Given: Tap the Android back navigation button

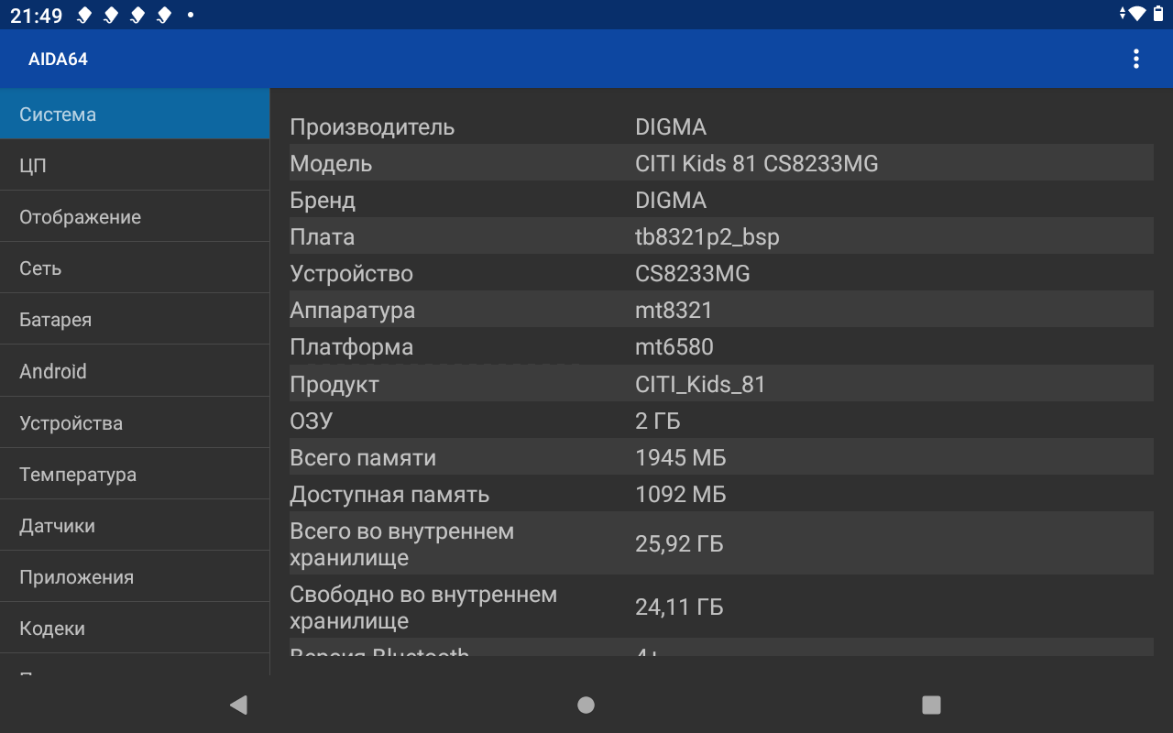Looking at the screenshot, I should 238,705.
